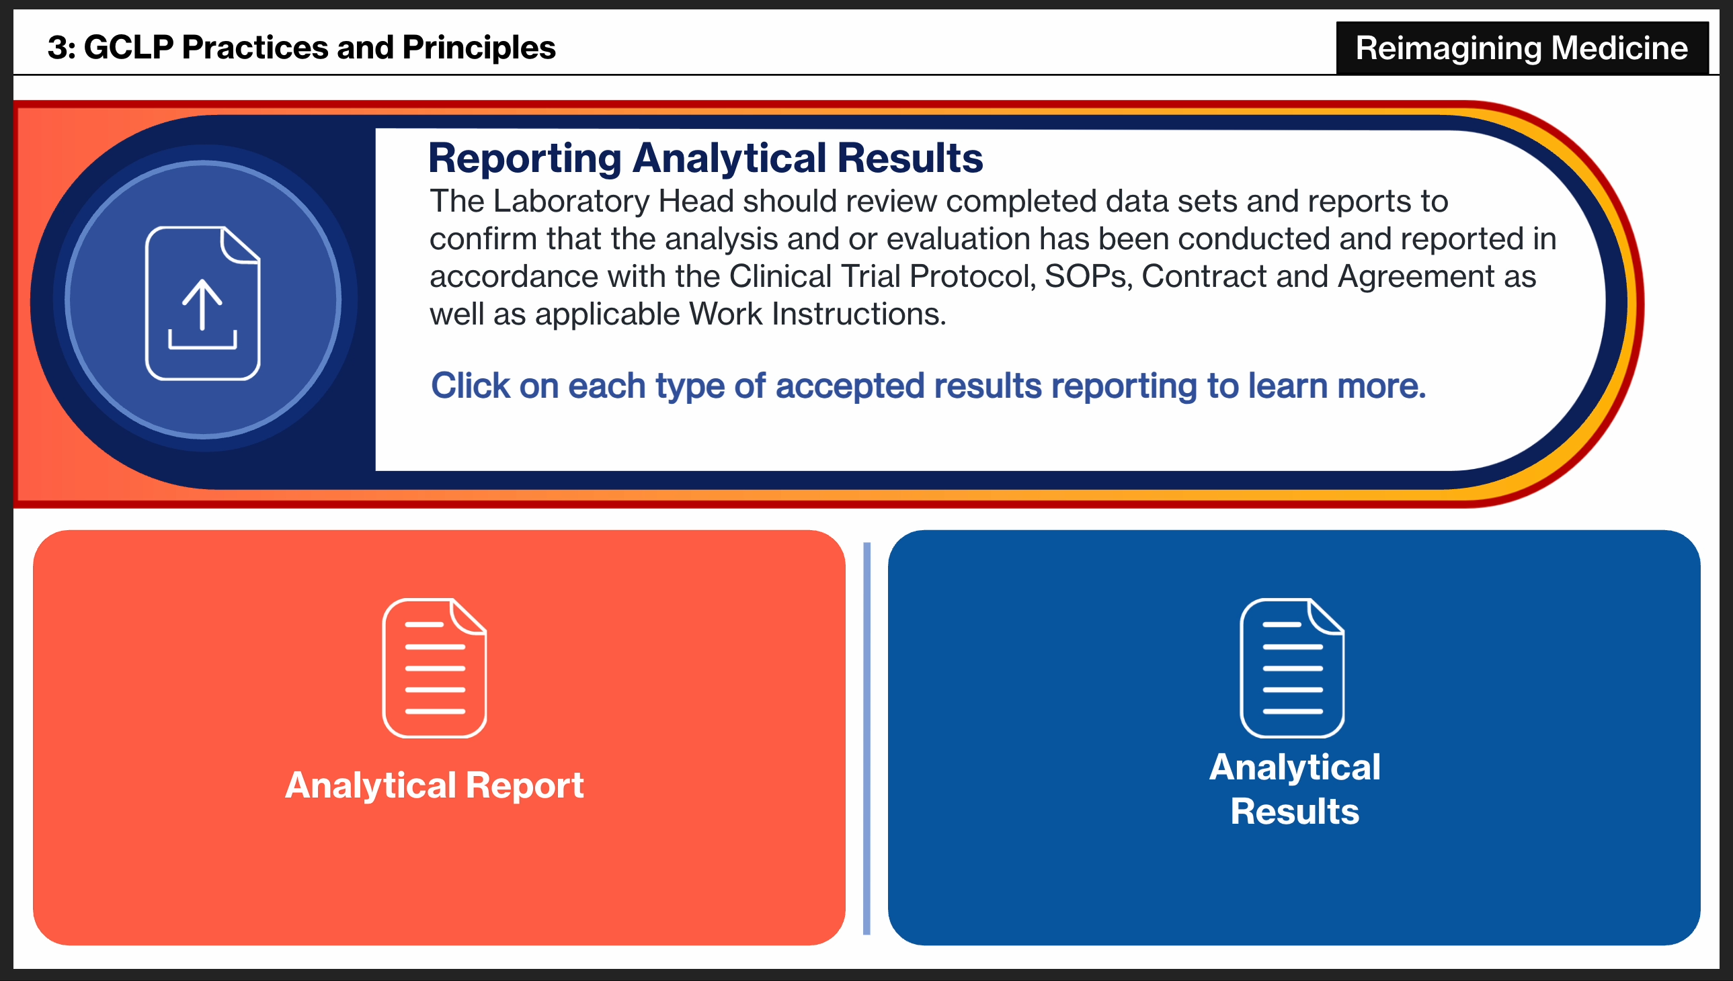Click the blue "Click on each type" instruction
Image resolution: width=1733 pixels, height=981 pixels.
tap(928, 386)
